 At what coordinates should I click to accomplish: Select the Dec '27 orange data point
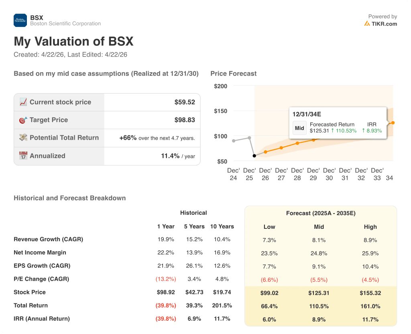[x=281, y=148]
